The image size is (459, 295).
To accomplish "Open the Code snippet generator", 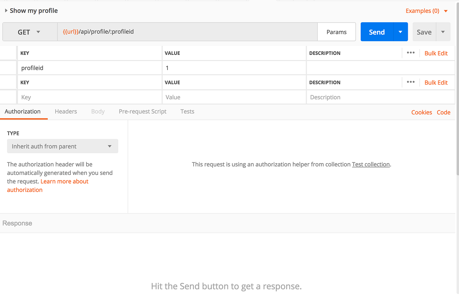I will tap(444, 112).
